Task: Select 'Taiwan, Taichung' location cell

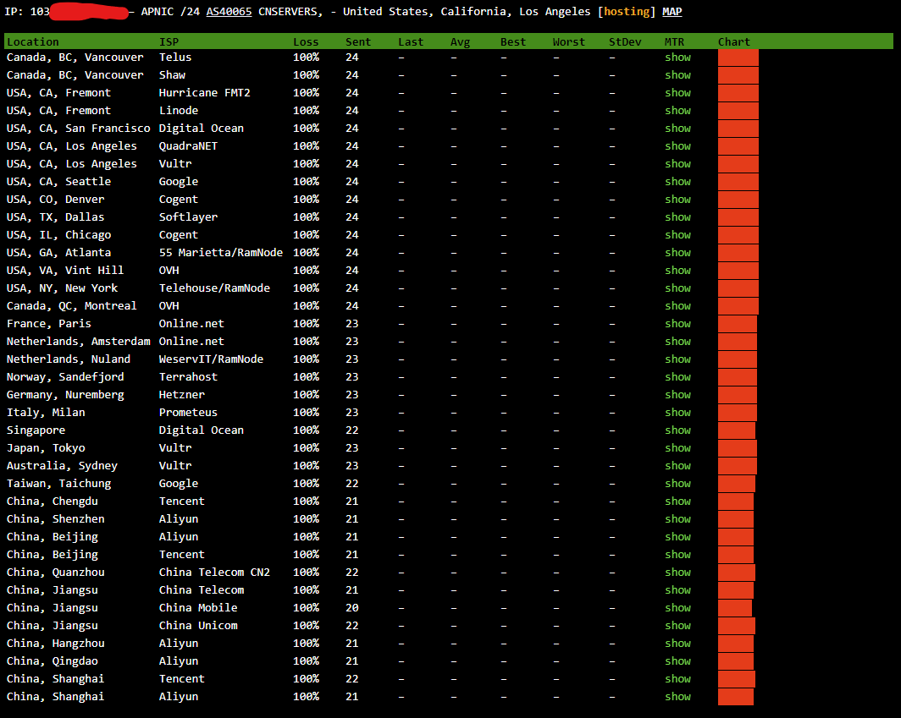Action: (x=58, y=484)
